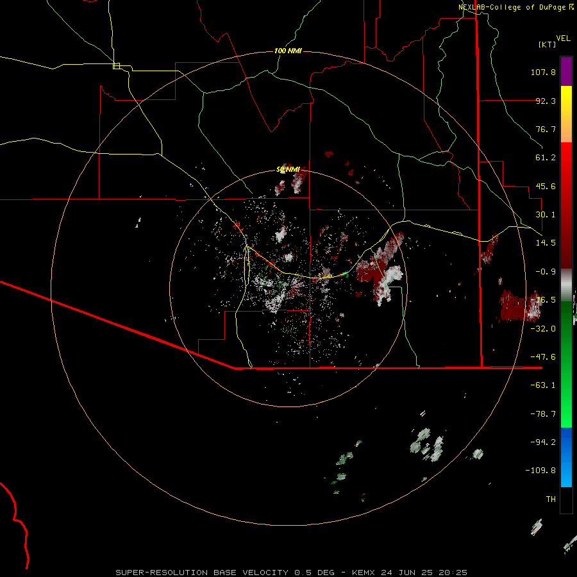Viewport: 577px width, 577px height.
Task: Select the -78.7 velocity scale value
Action: (543, 414)
